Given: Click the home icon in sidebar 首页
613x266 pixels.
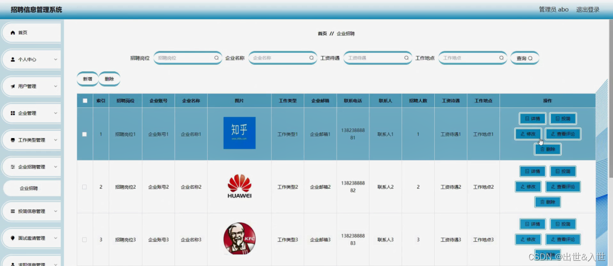Looking at the screenshot, I should click(x=13, y=33).
